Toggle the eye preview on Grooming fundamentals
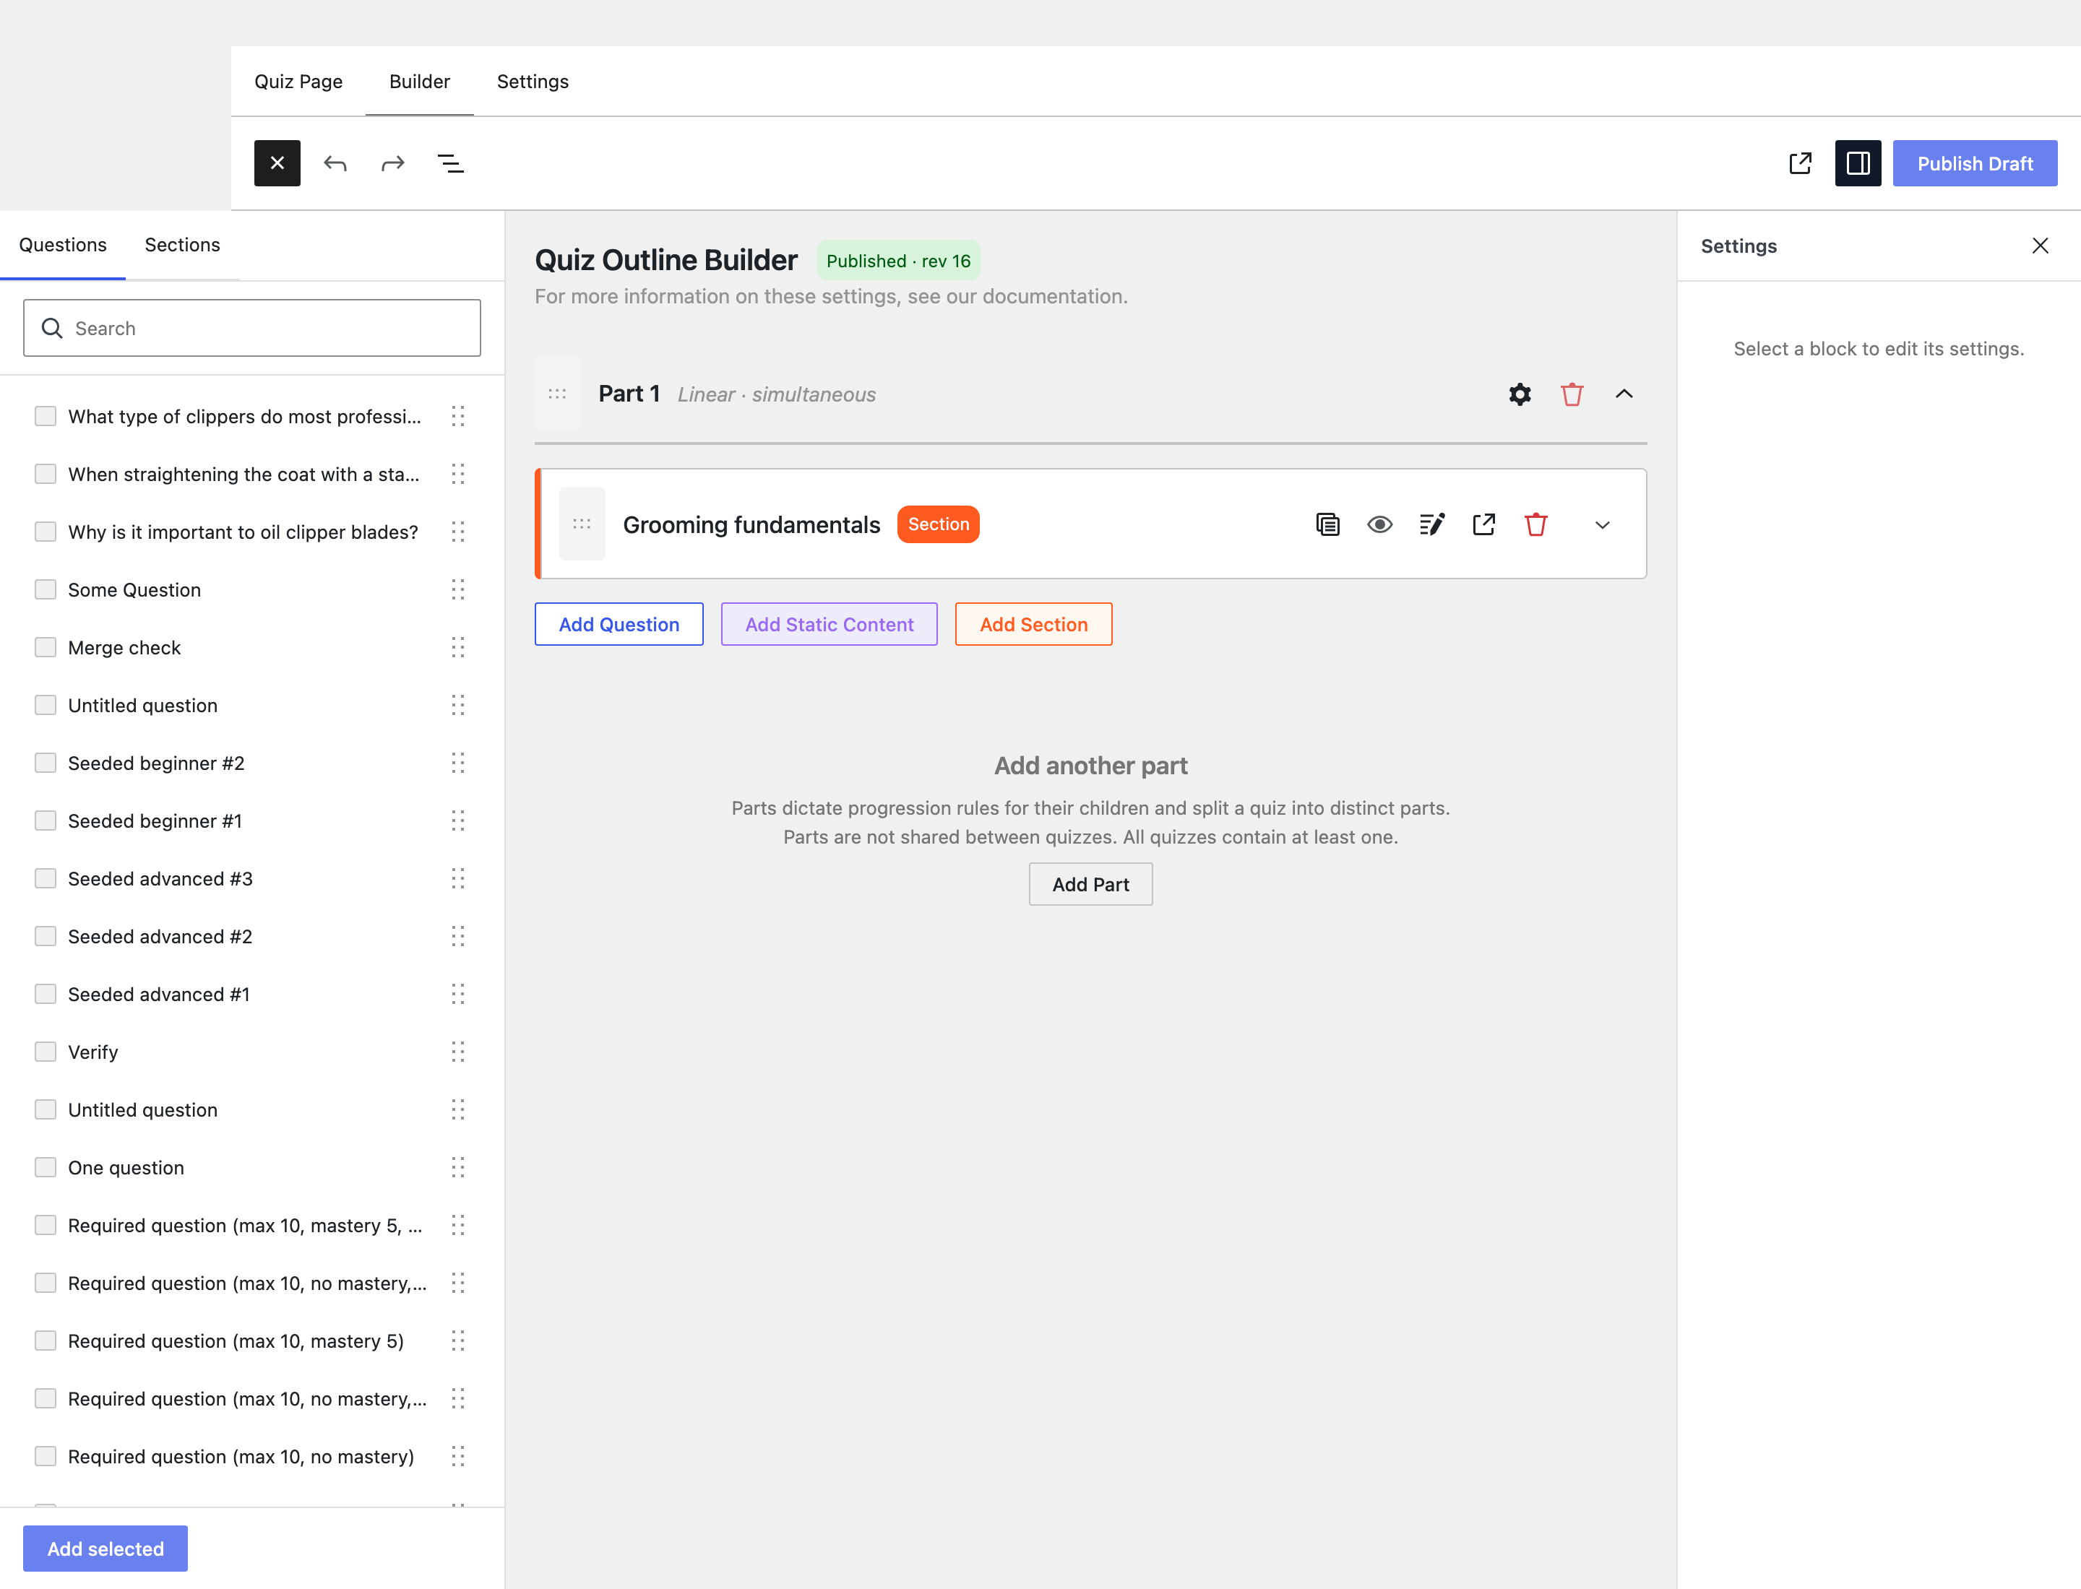This screenshot has width=2081, height=1589. coord(1380,524)
